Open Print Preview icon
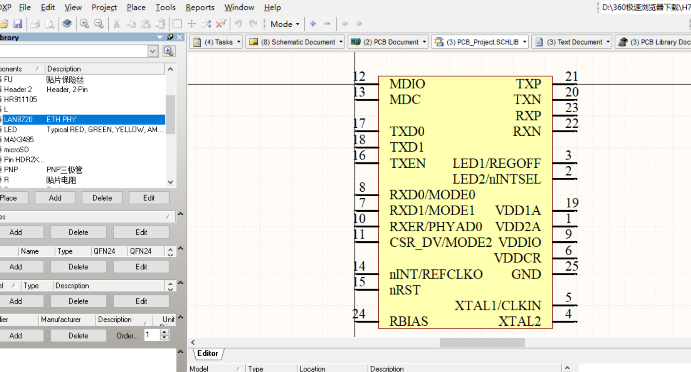Image resolution: width=691 pixels, height=372 pixels. [x=50, y=24]
